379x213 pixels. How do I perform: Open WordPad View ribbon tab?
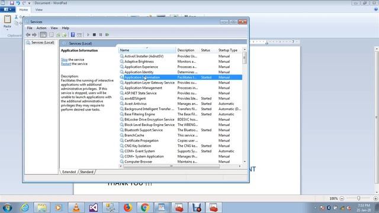(x=39, y=9)
